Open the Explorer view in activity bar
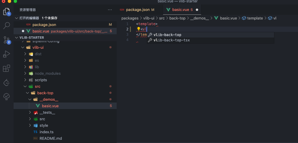 click(x=7, y=12)
